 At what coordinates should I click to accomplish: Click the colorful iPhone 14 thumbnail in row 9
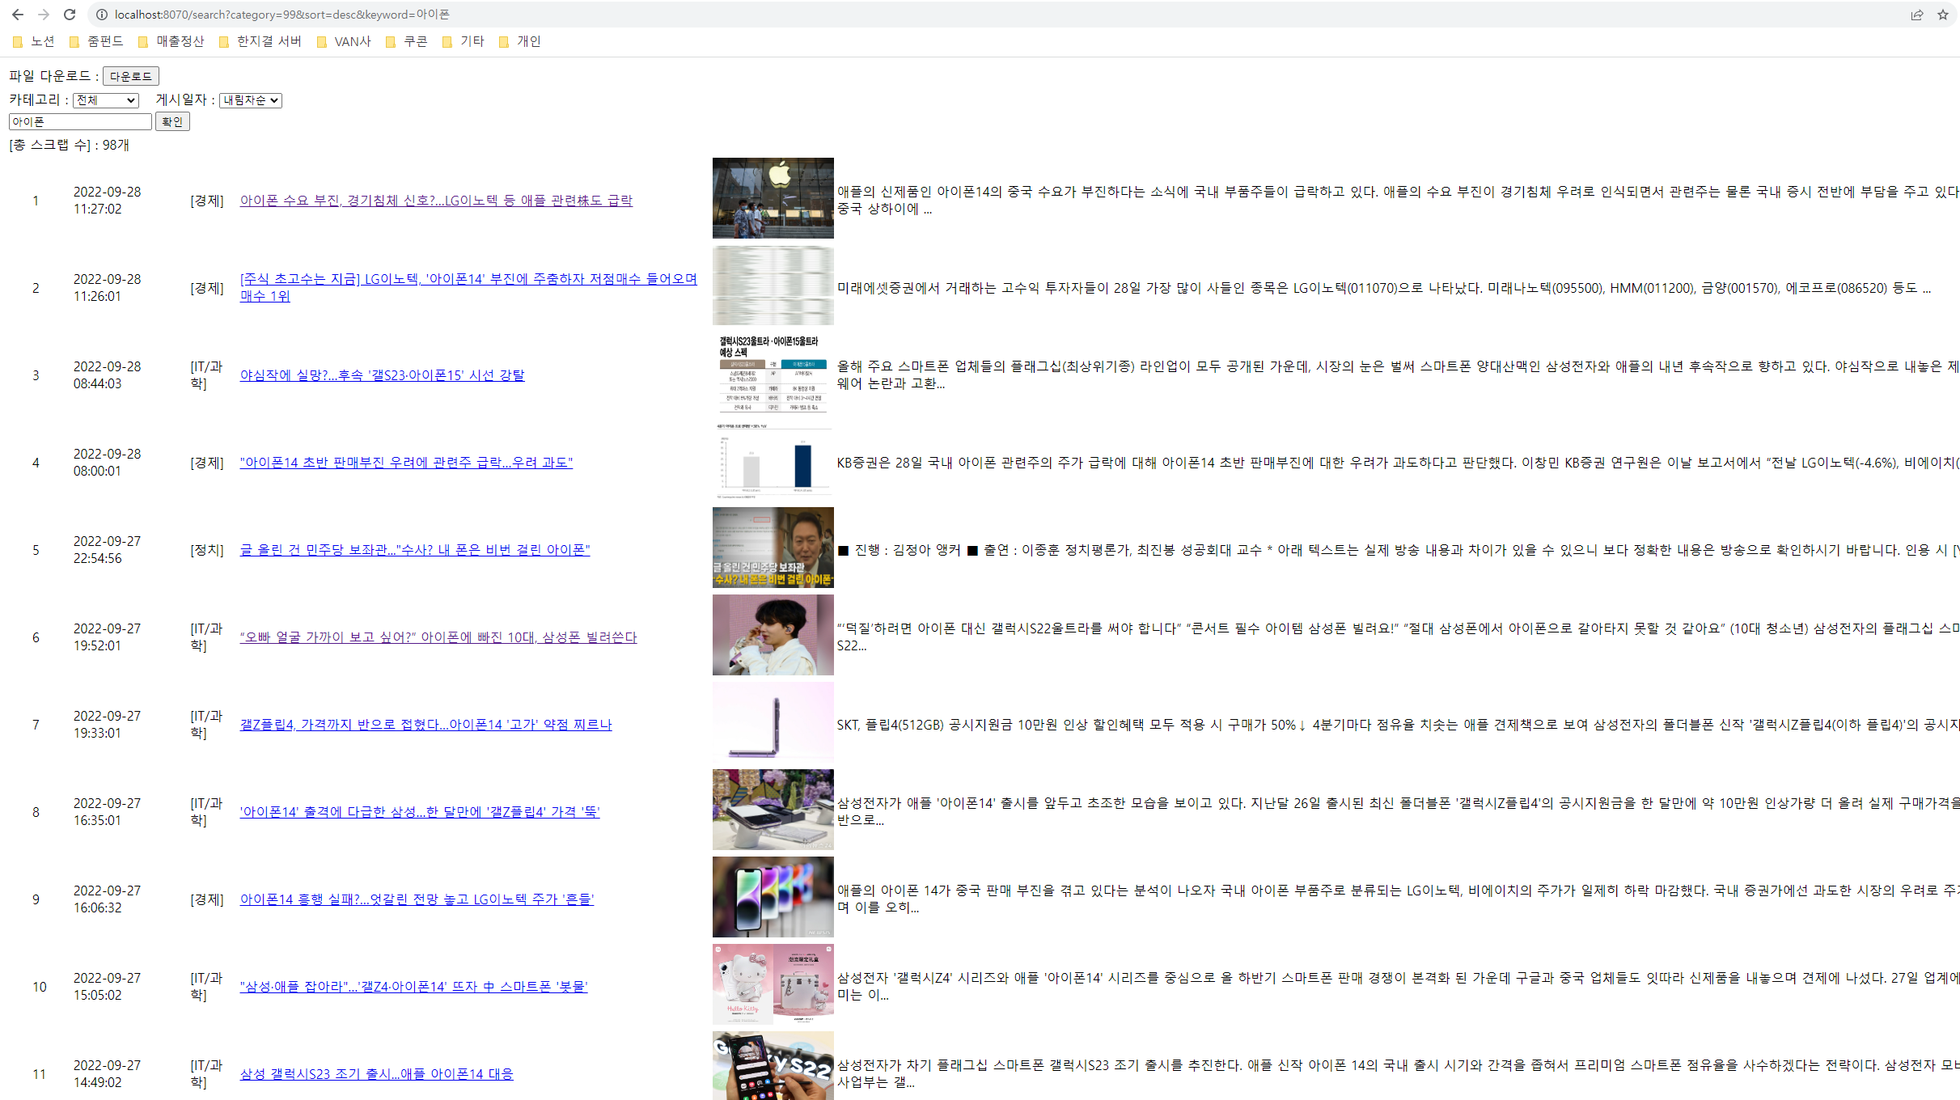click(773, 897)
